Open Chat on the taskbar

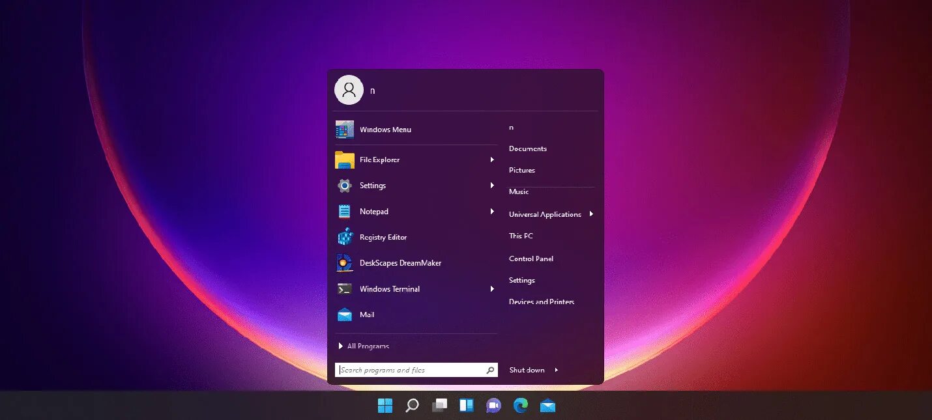[493, 406]
